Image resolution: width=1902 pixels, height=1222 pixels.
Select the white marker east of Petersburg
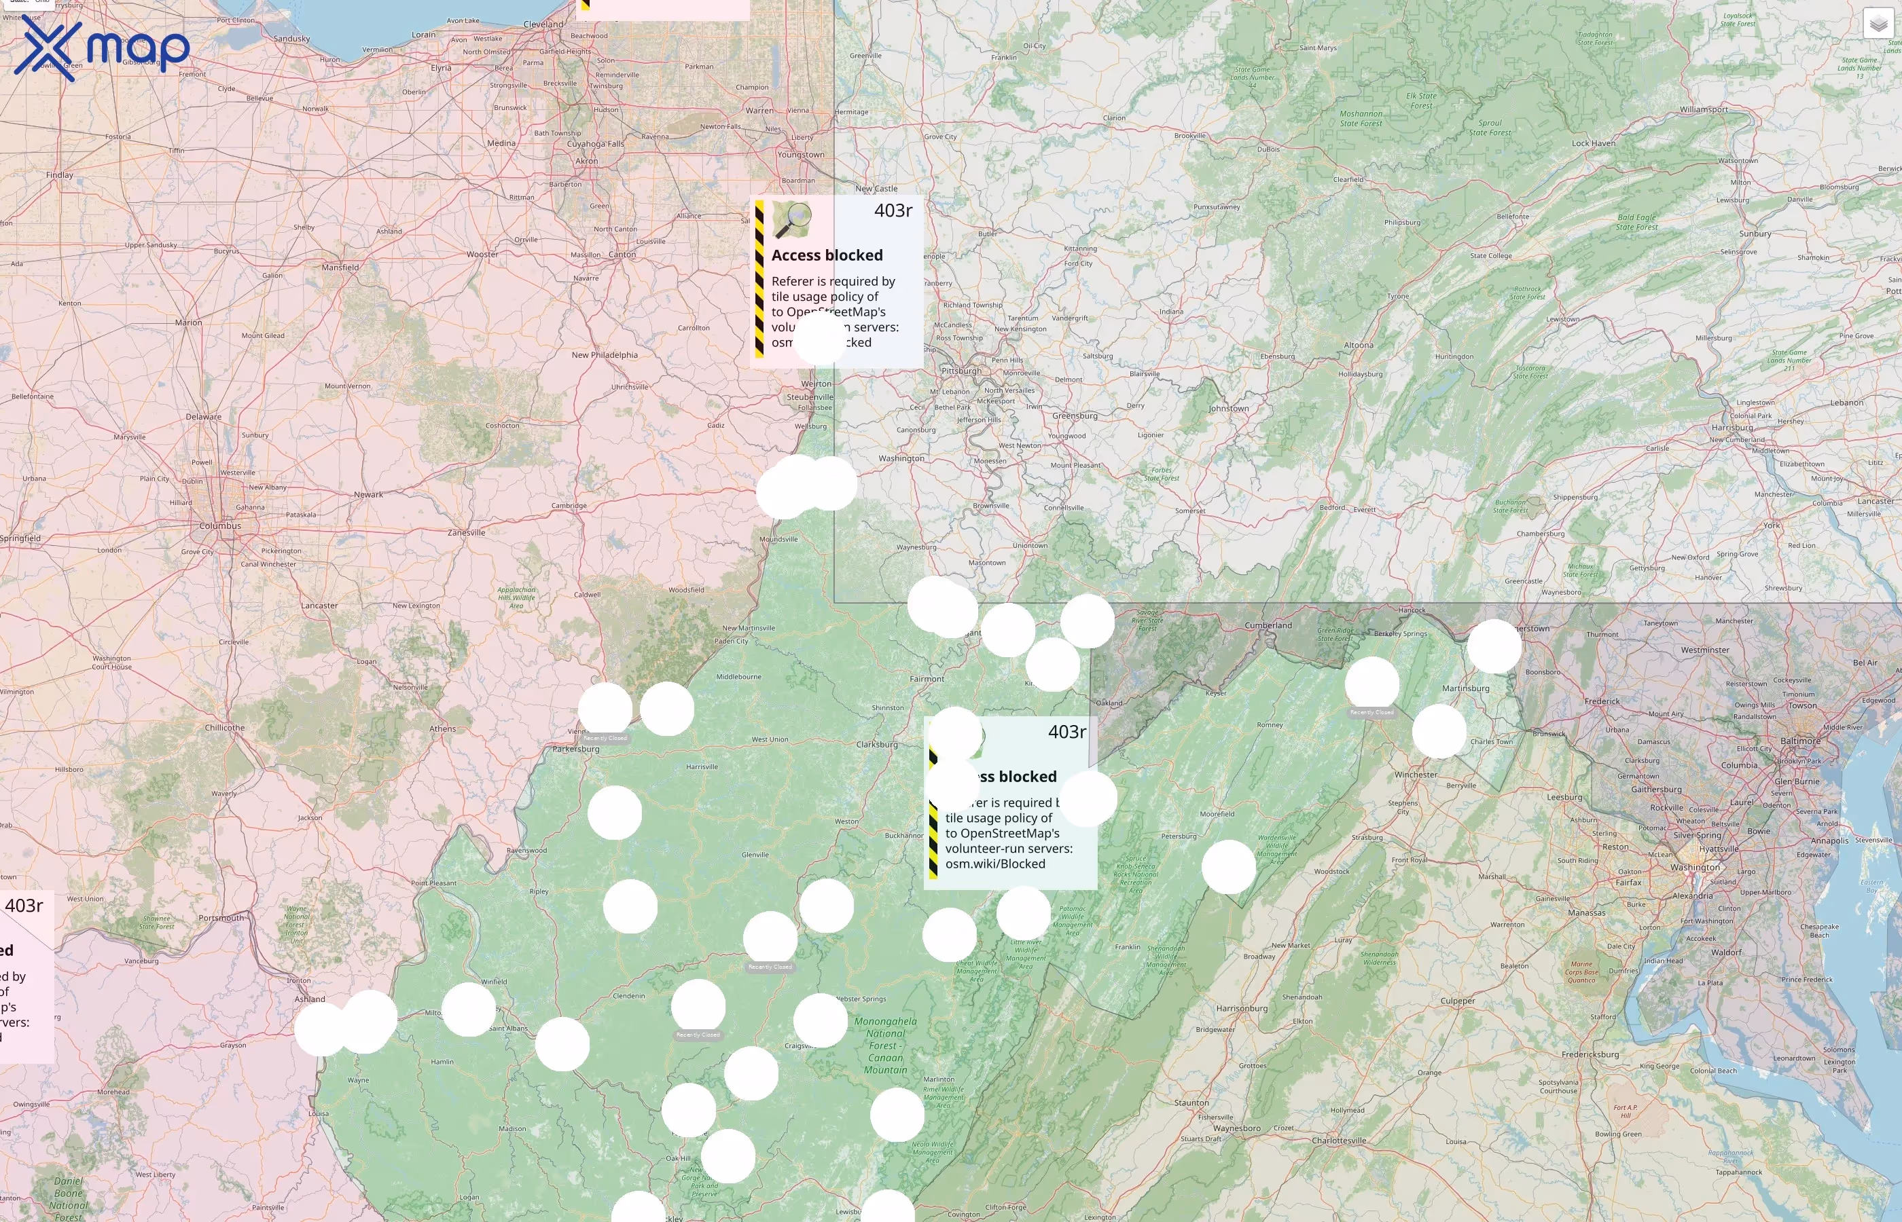click(x=1229, y=866)
